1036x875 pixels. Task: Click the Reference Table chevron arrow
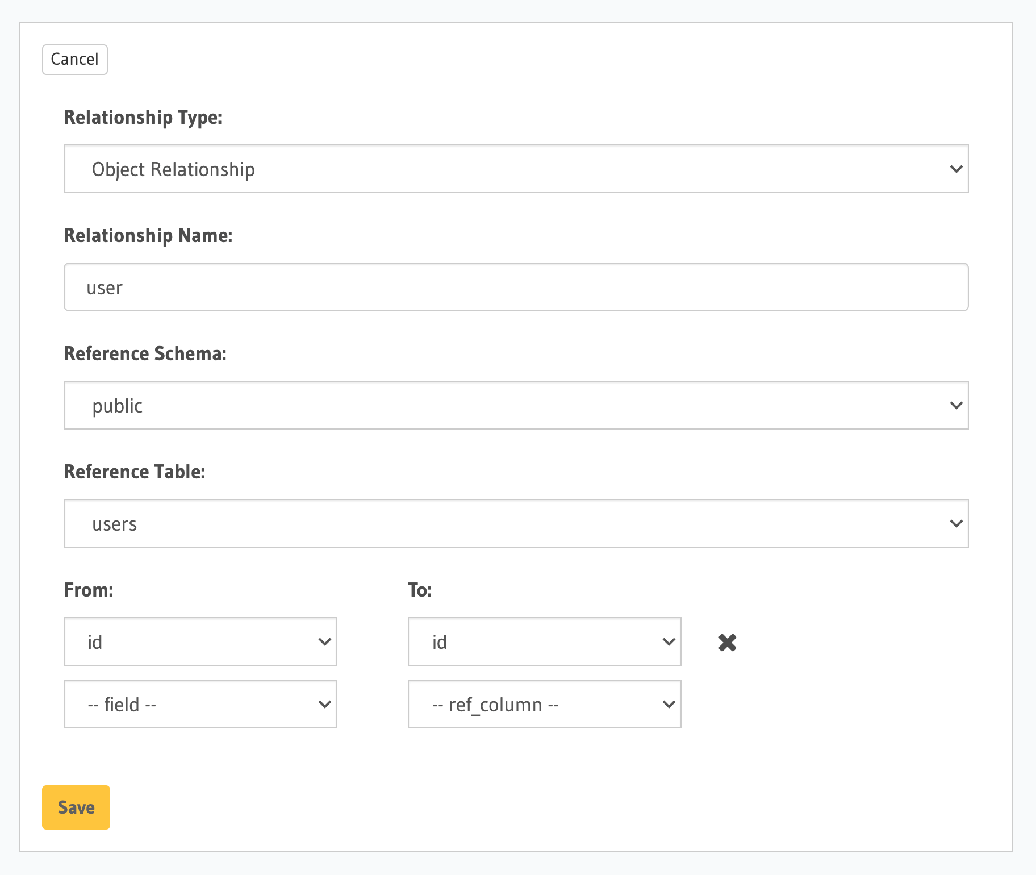(x=956, y=524)
